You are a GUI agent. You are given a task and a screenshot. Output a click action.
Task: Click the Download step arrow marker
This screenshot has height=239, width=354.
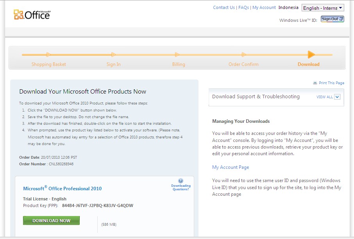point(311,55)
